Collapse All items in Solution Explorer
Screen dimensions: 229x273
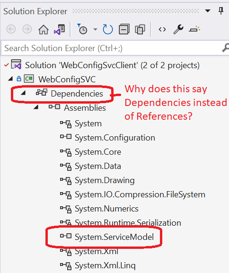[124, 29]
